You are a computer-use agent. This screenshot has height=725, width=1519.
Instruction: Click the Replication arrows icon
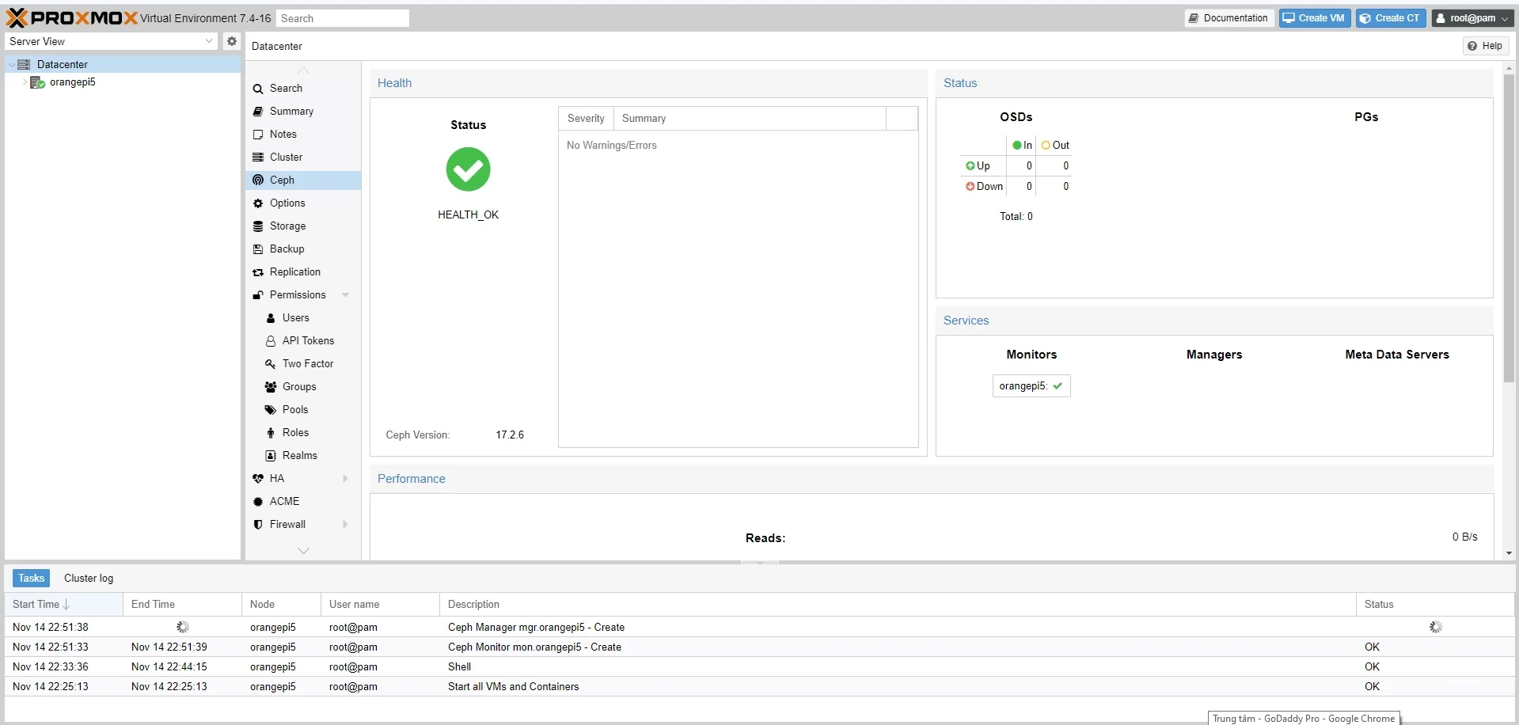pyautogui.click(x=258, y=272)
